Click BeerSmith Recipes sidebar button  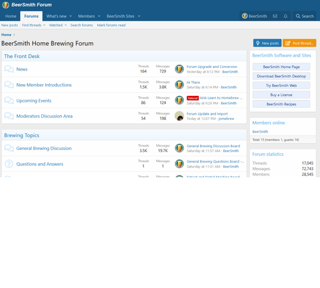coord(281,104)
